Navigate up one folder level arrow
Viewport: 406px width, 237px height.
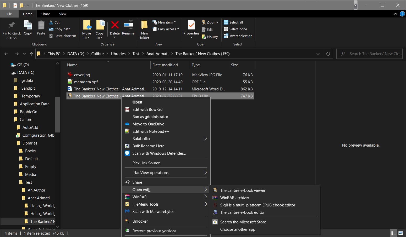click(31, 54)
